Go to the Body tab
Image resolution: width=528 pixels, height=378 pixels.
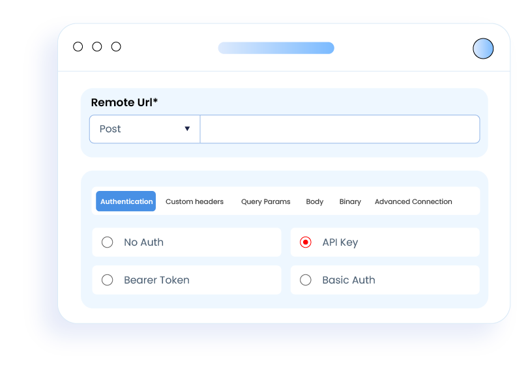pyautogui.click(x=314, y=201)
